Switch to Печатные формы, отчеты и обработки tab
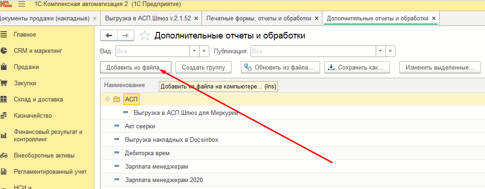 tap(258, 18)
